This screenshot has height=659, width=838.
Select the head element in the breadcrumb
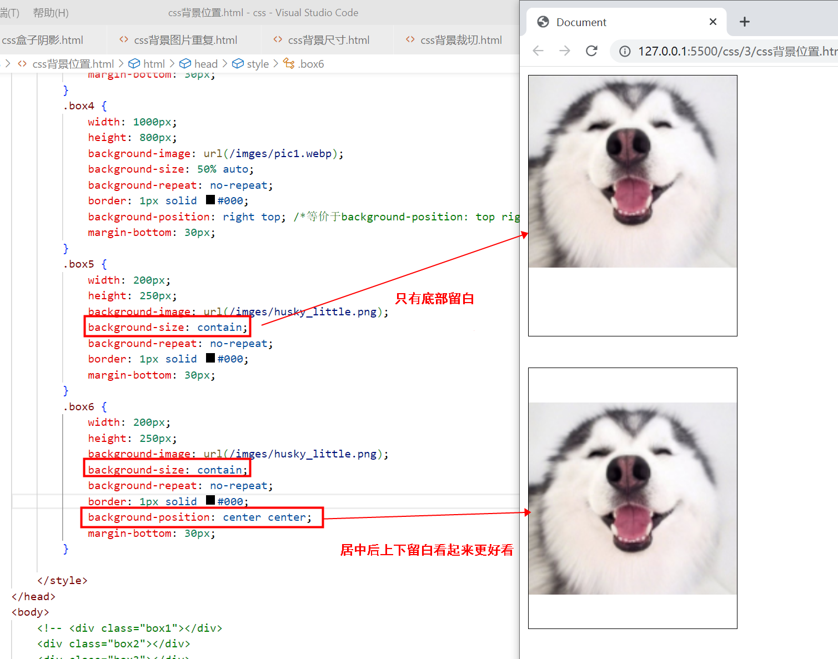pos(206,64)
